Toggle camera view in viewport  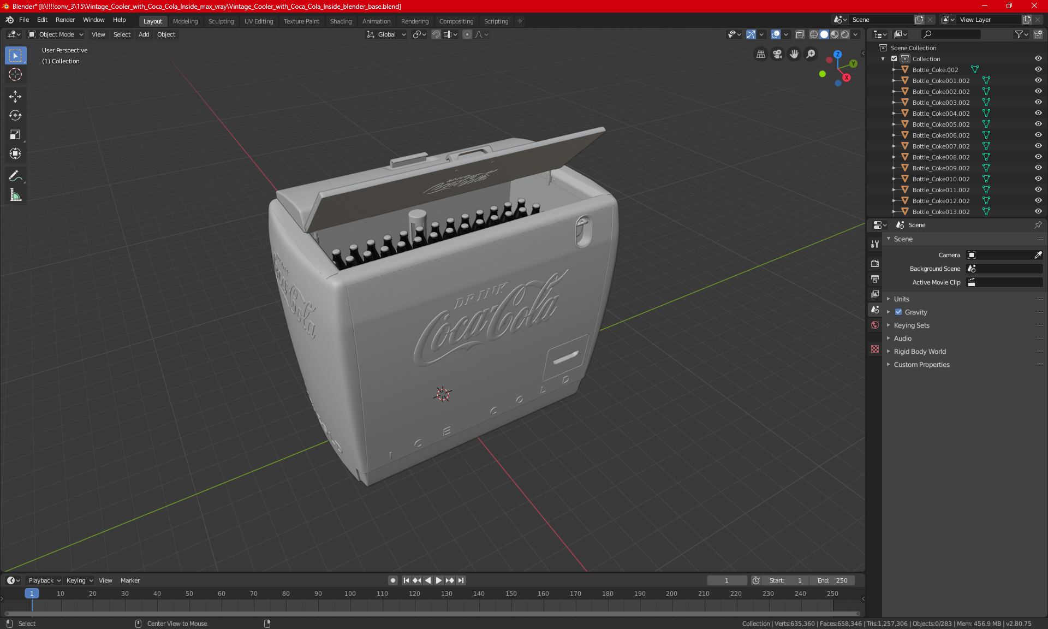[x=777, y=54]
